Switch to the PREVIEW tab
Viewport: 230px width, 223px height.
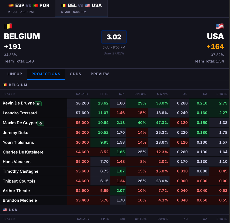[100, 74]
